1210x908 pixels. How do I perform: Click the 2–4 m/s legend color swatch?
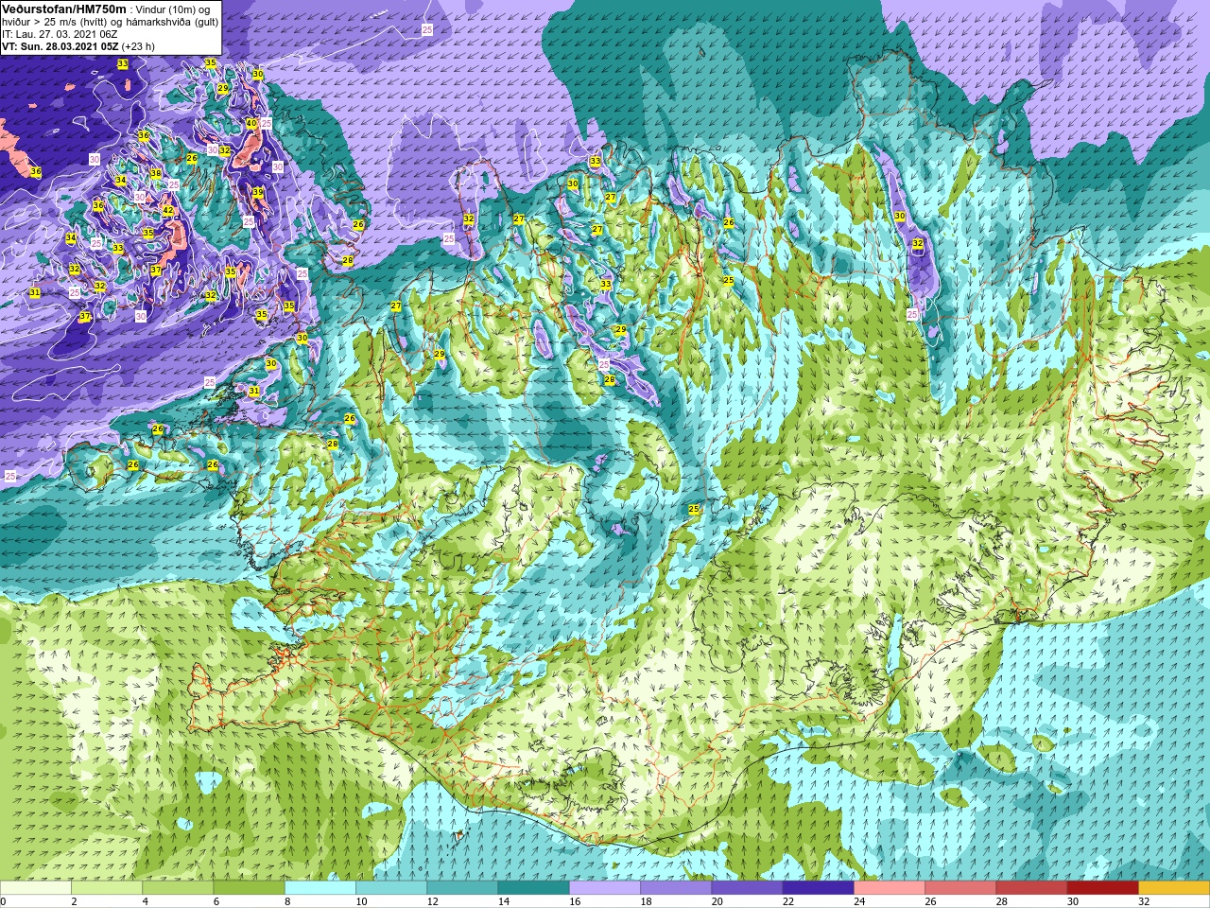tap(107, 887)
